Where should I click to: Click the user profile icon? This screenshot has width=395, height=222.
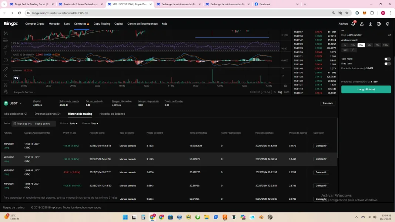[362, 24]
